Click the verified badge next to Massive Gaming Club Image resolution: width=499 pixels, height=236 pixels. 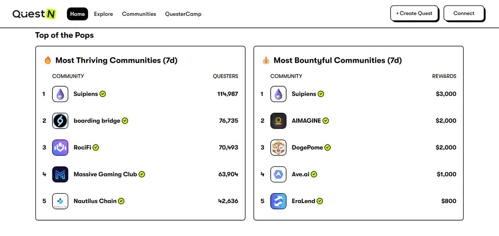pos(142,174)
